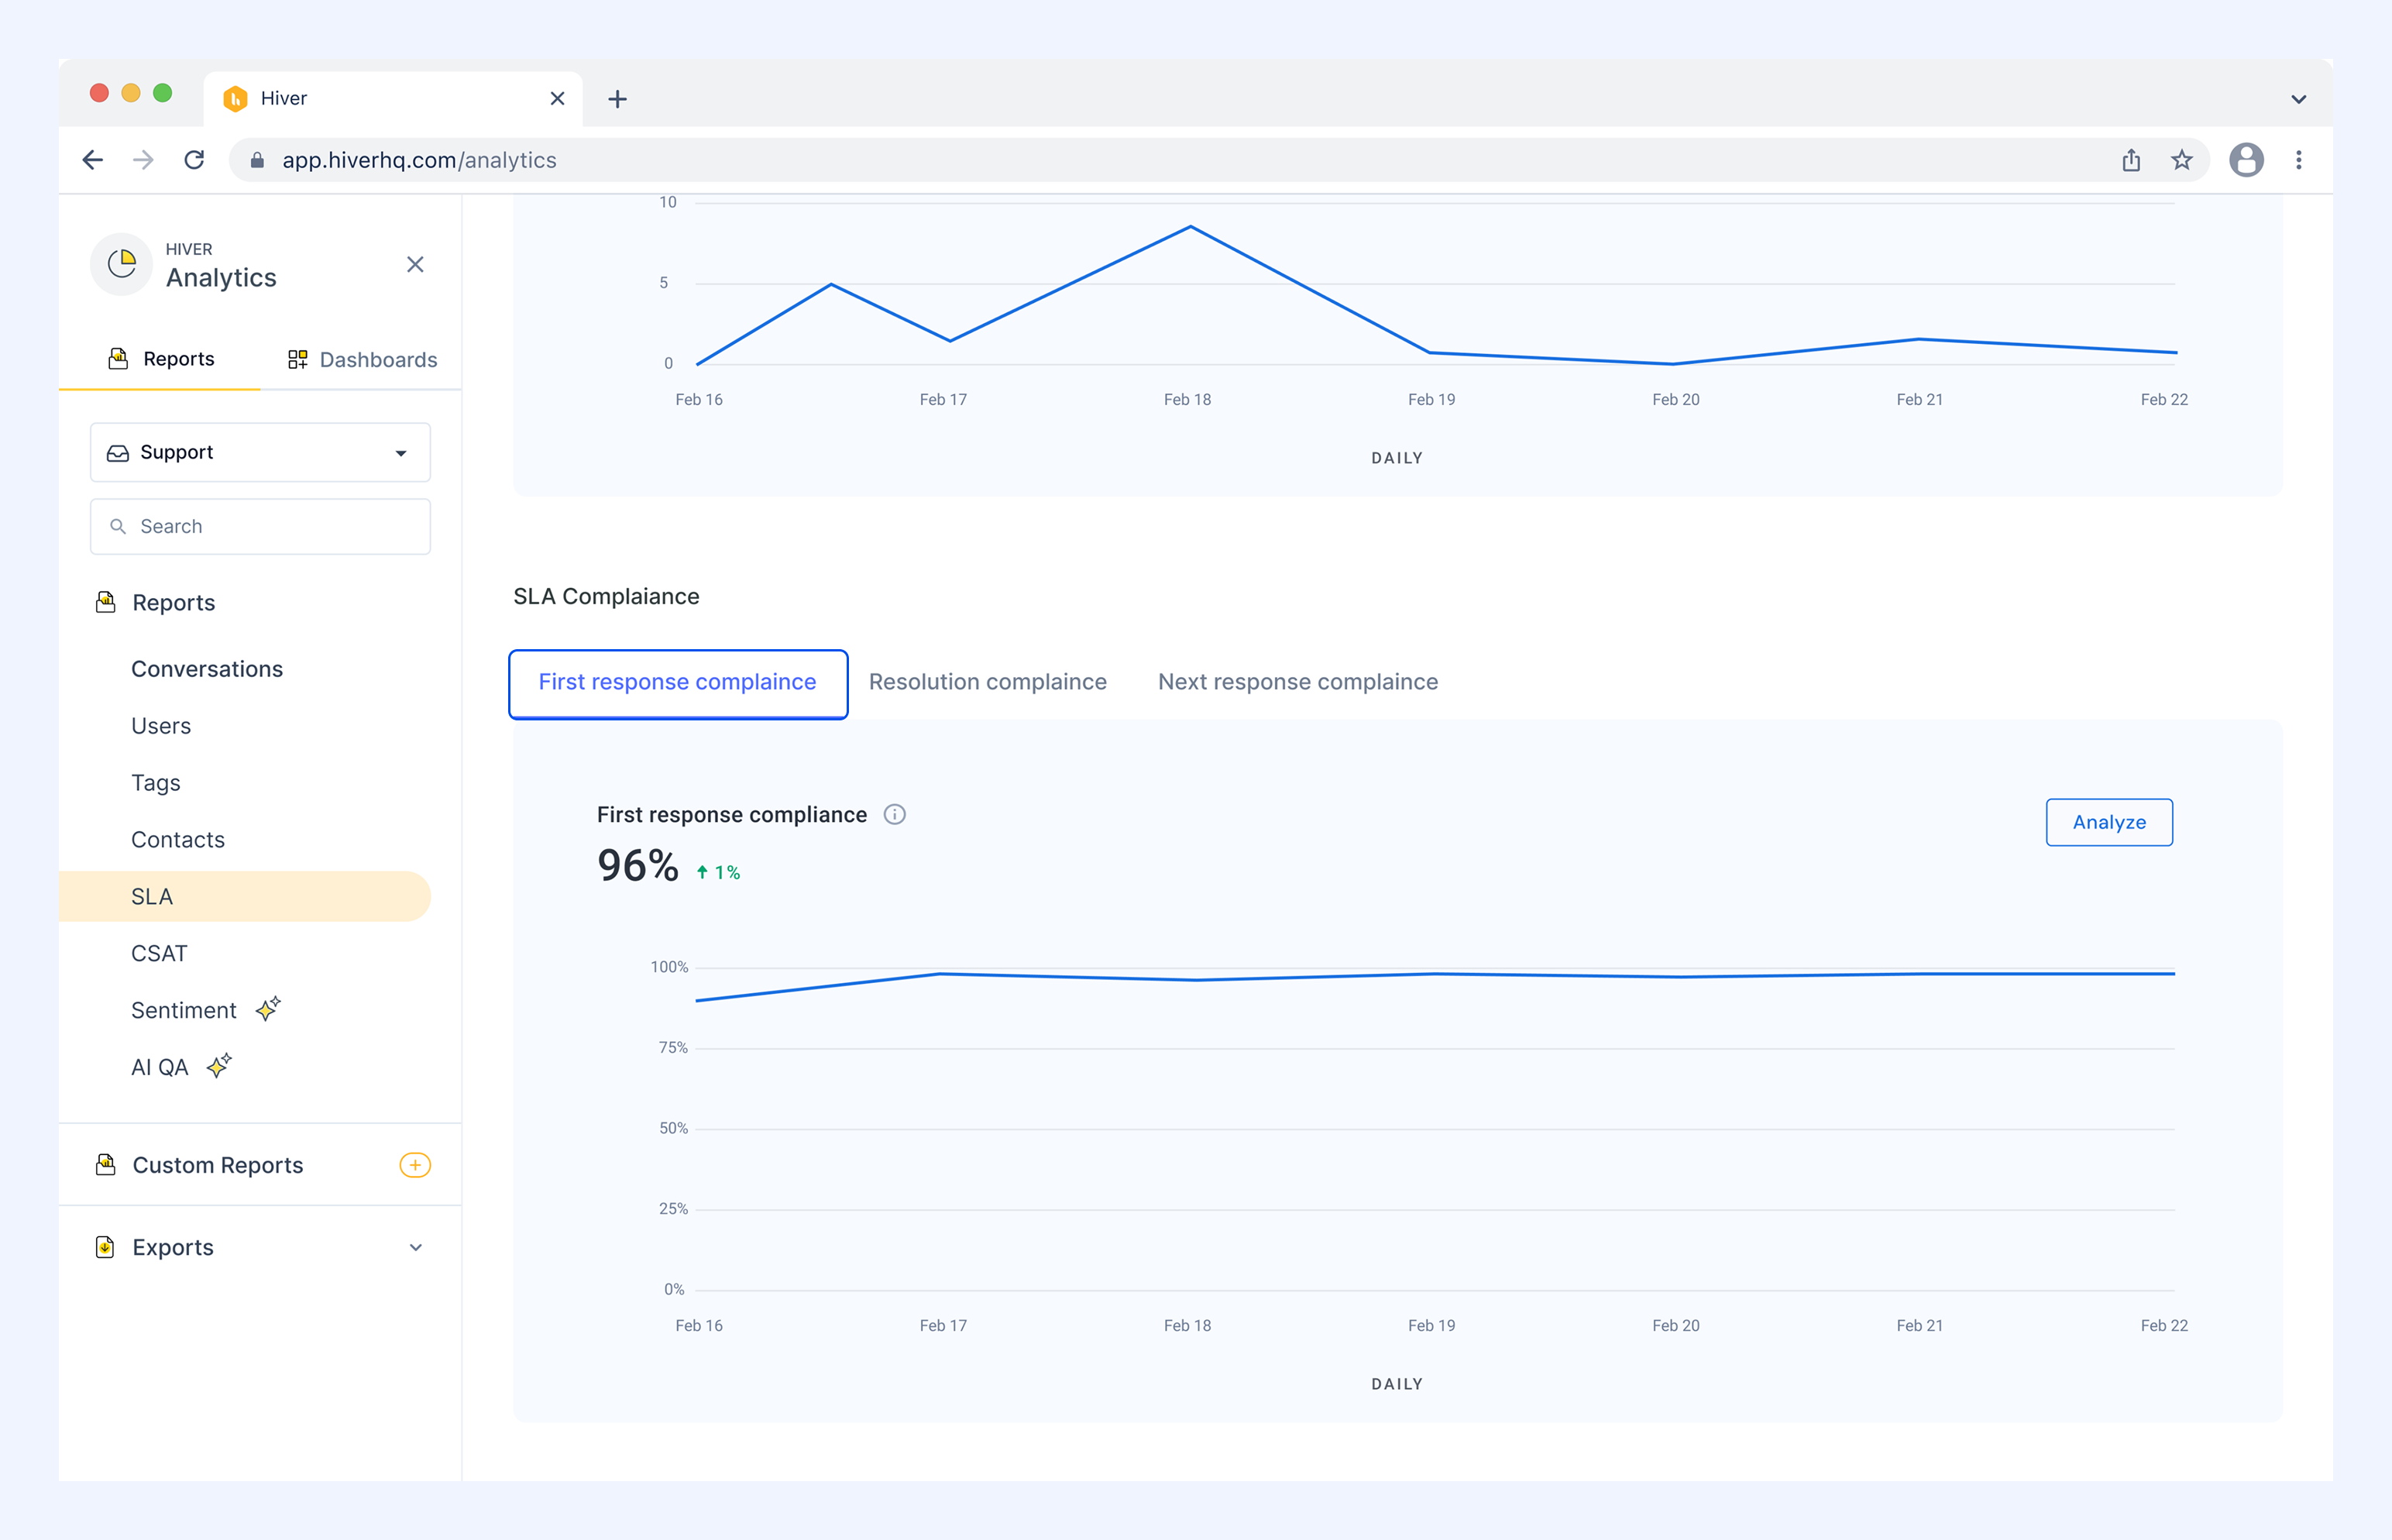The width and height of the screenshot is (2392, 1540).
Task: Click the browser reload icon
Action: pyautogui.click(x=195, y=160)
